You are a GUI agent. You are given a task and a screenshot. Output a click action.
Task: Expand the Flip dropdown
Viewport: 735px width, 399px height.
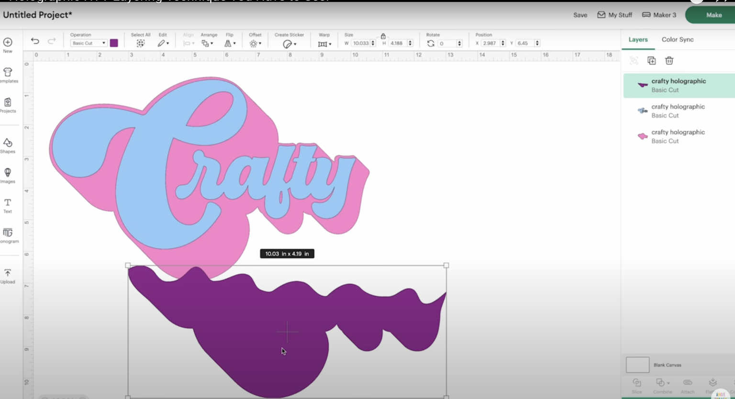click(230, 43)
